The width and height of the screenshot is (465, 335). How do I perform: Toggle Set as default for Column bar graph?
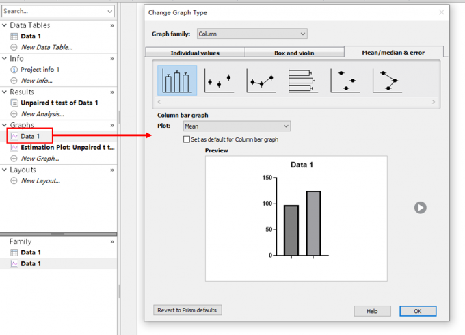pyautogui.click(x=187, y=139)
